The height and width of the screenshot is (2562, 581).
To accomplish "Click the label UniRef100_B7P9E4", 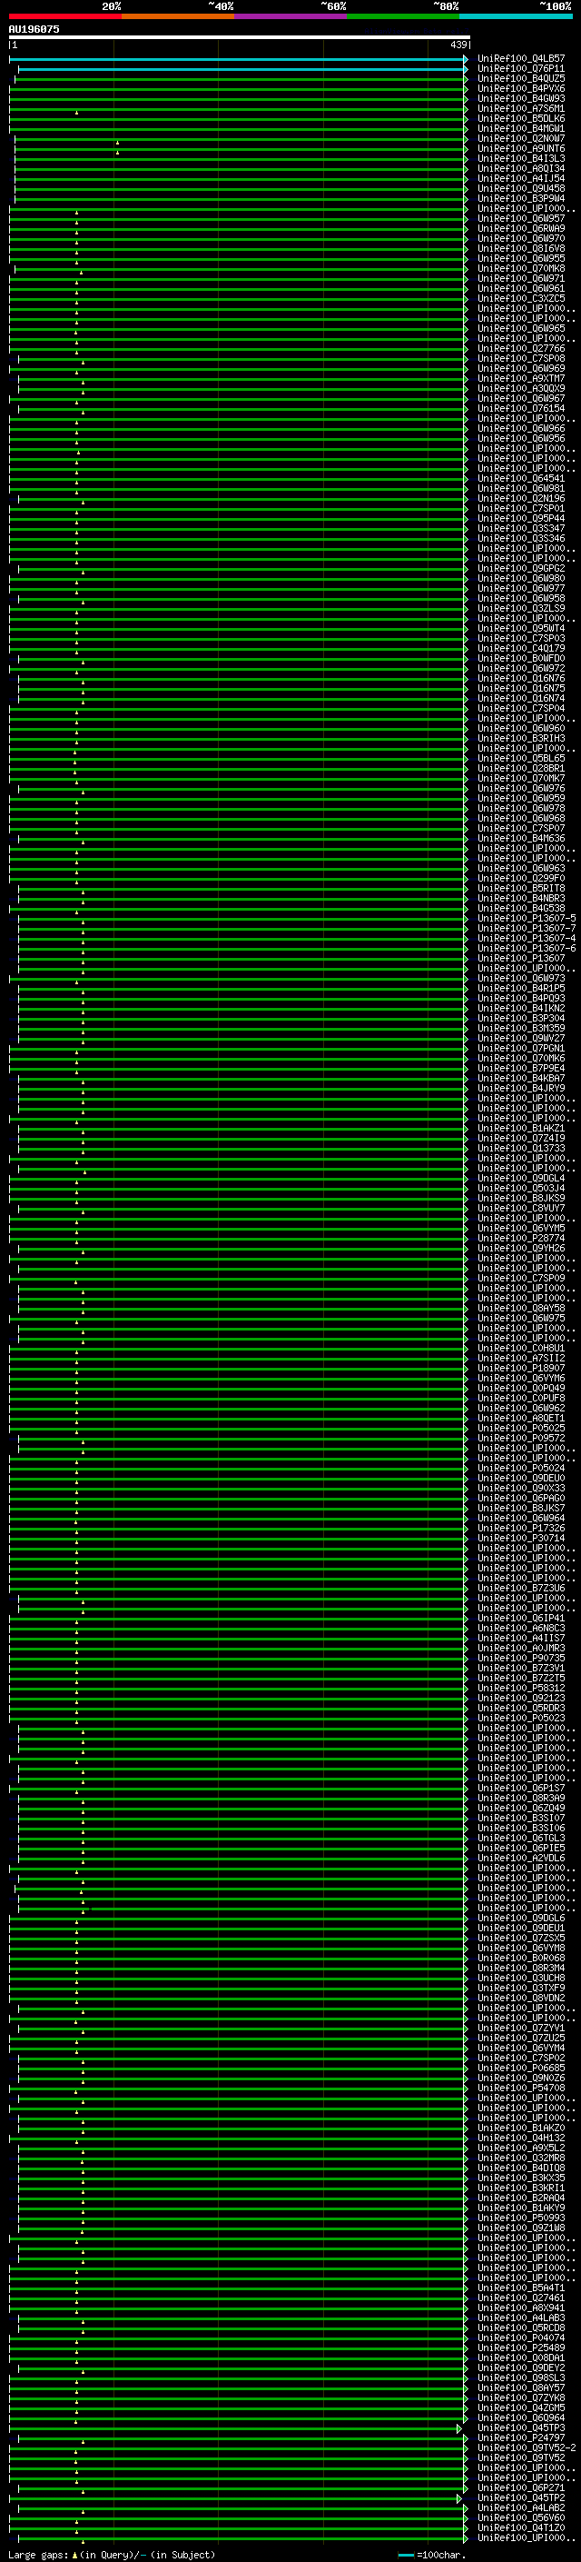I will (x=521, y=1068).
